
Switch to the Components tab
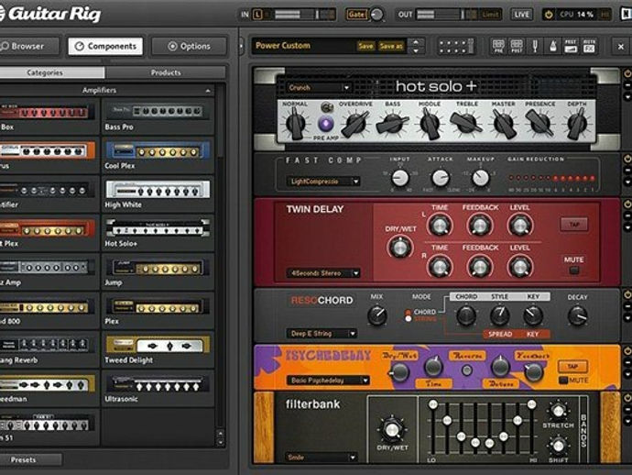pyautogui.click(x=105, y=47)
